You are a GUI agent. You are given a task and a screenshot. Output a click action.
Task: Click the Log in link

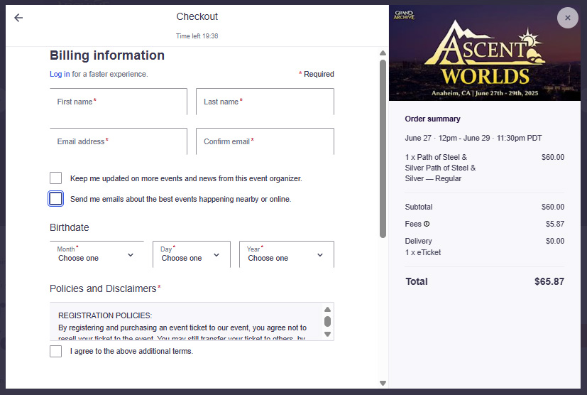60,74
